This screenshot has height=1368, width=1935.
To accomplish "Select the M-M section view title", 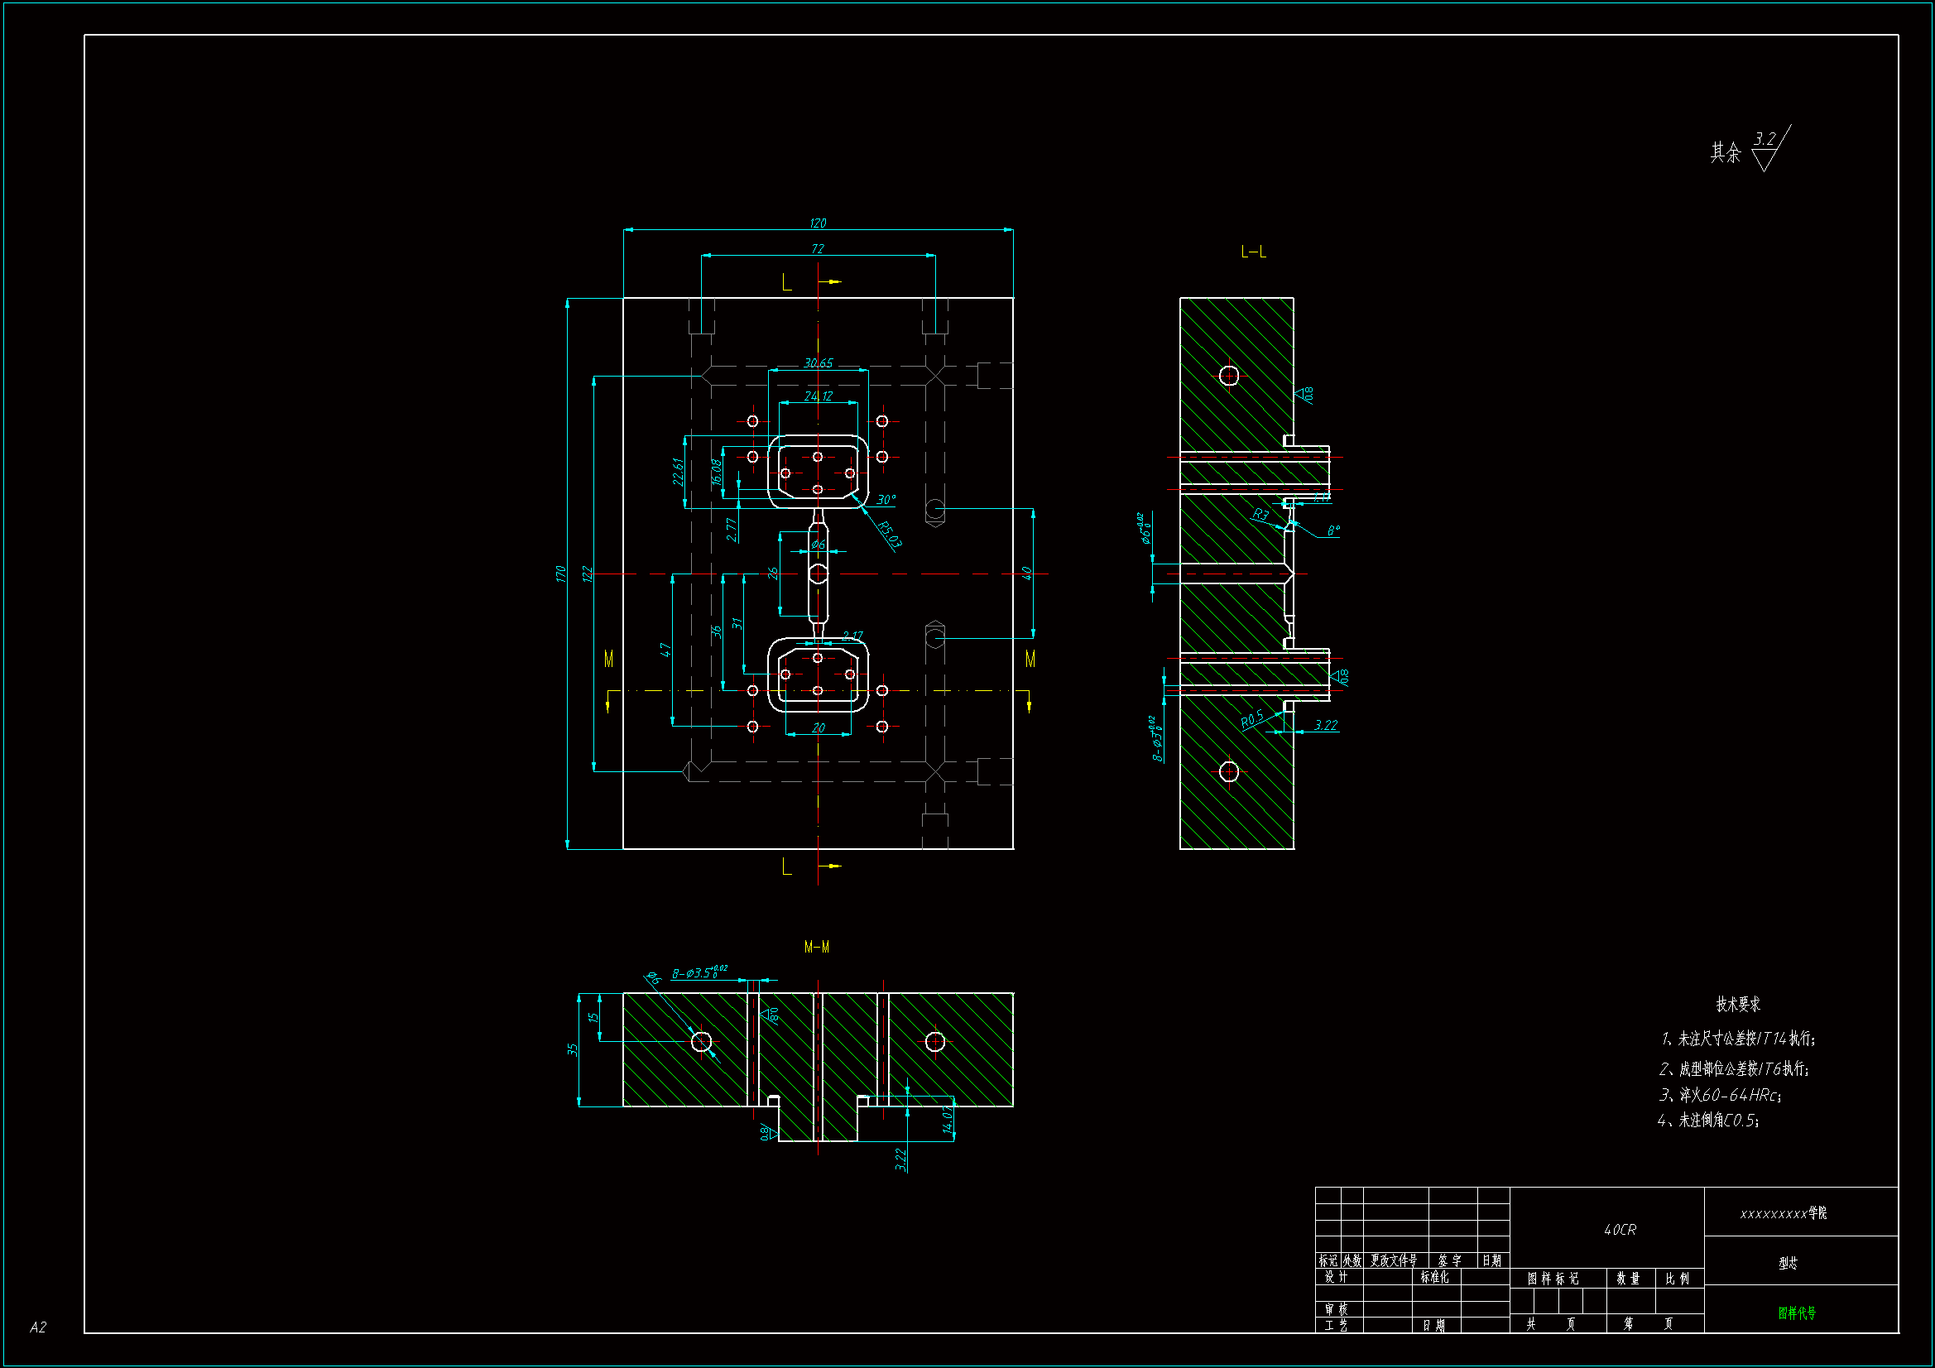I will click(x=817, y=948).
